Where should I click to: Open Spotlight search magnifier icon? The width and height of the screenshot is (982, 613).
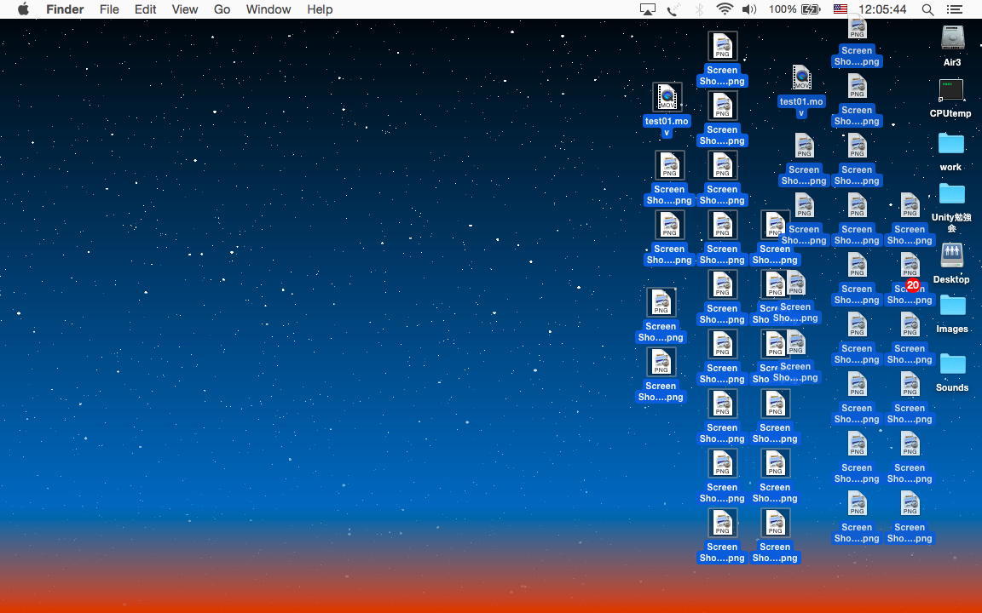[927, 9]
